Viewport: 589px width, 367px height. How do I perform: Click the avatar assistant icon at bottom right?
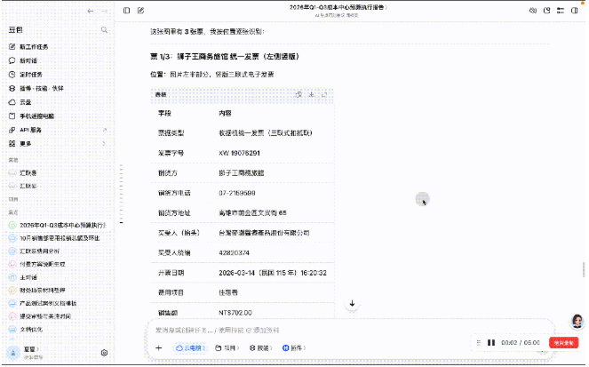click(x=577, y=322)
